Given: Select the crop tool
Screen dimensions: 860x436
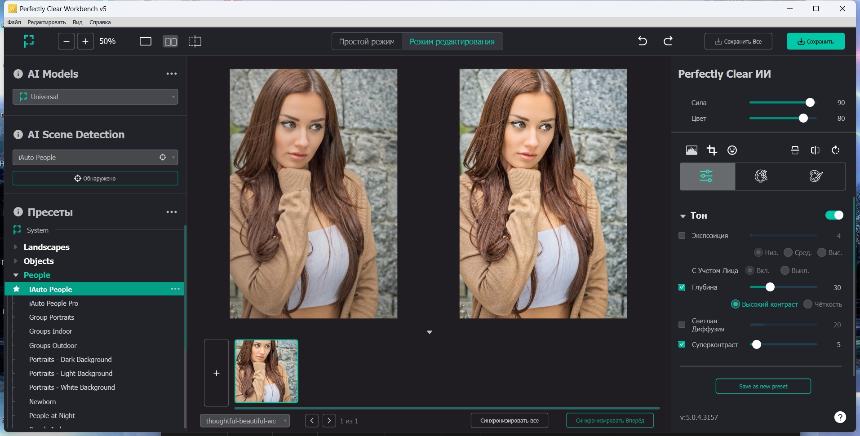Looking at the screenshot, I should coord(712,150).
